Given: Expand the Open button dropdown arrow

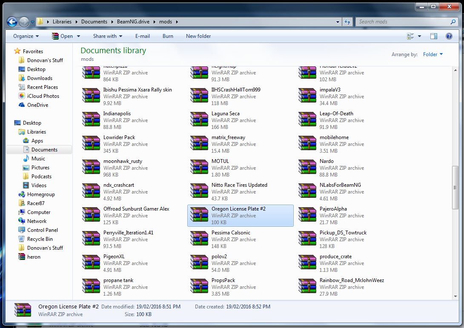Looking at the screenshot, I should click(x=78, y=36).
